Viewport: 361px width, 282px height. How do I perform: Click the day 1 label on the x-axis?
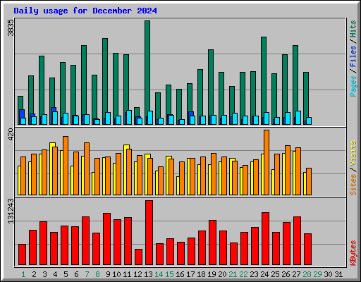(23, 274)
